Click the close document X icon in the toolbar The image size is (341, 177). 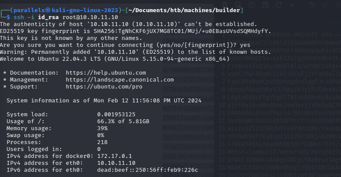click(x=292, y=5)
